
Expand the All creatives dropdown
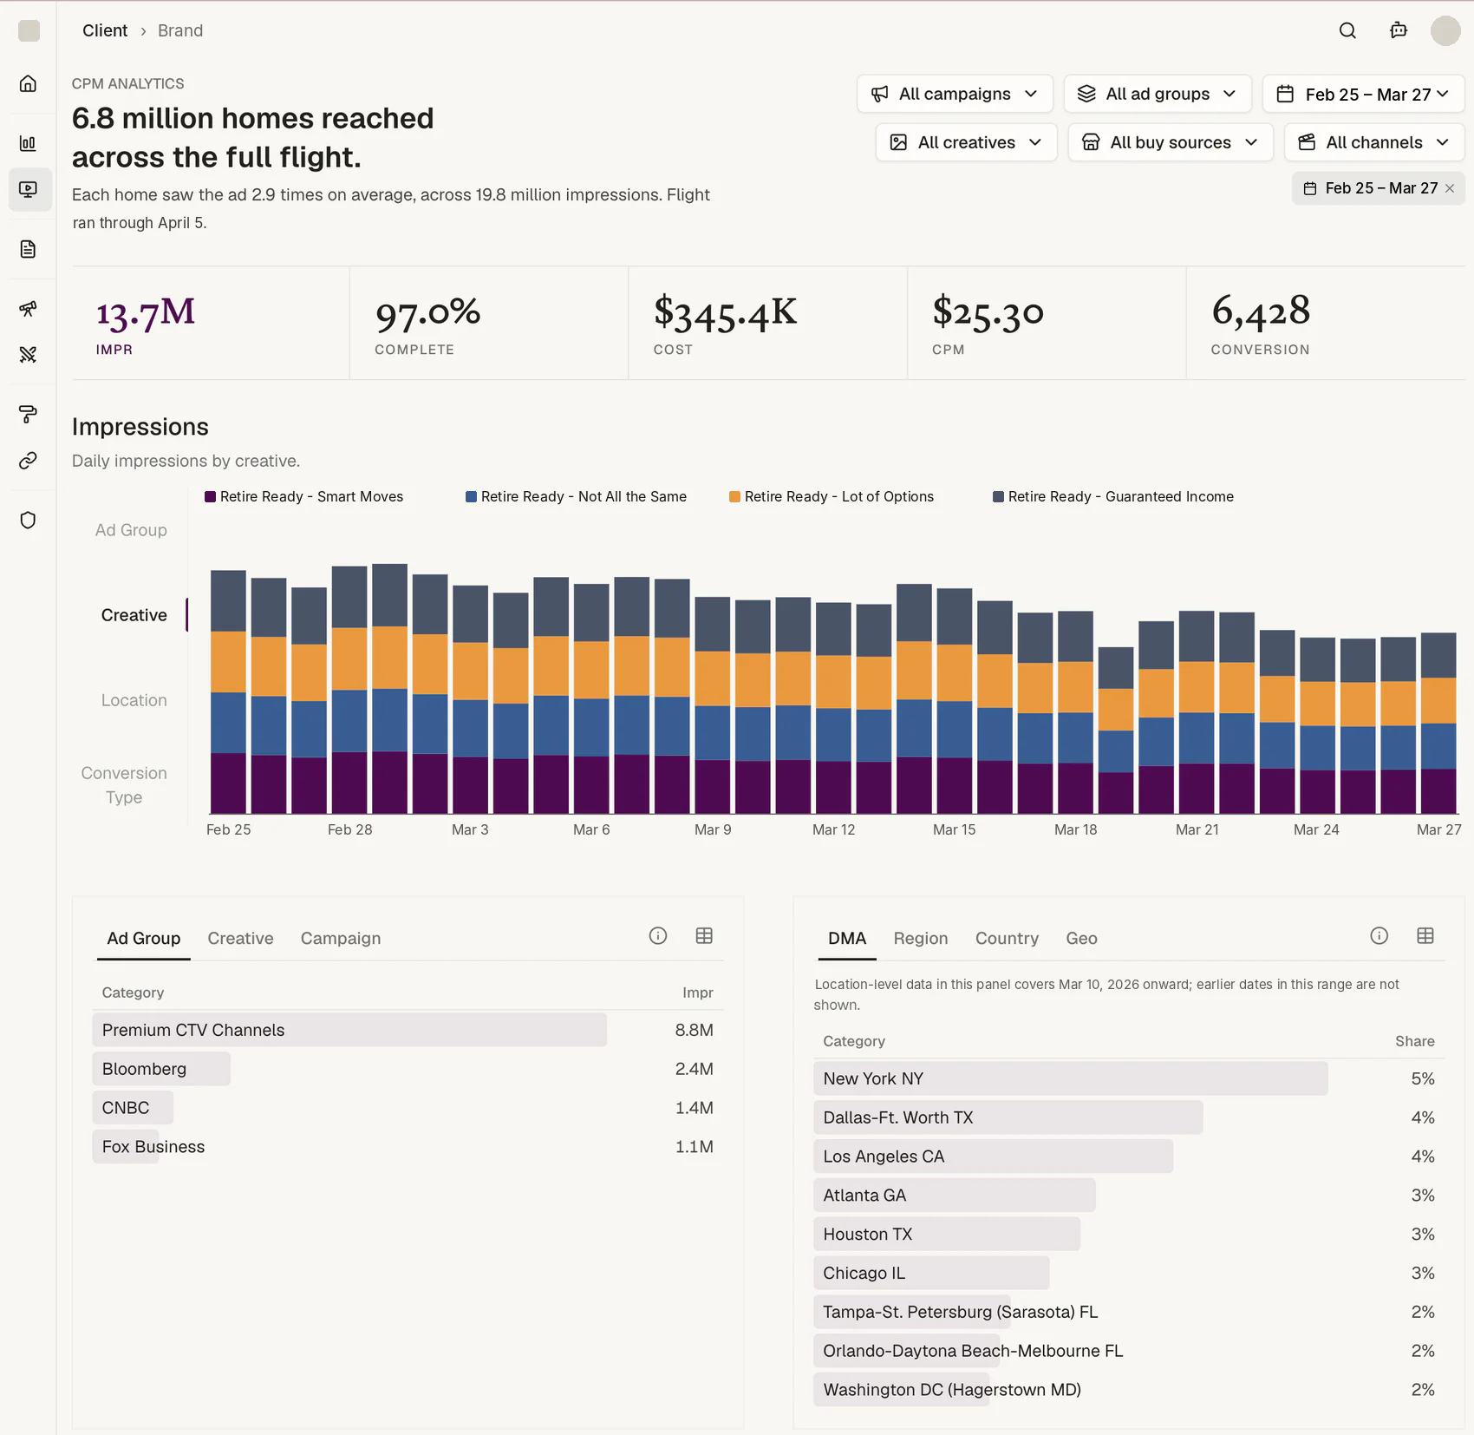(966, 142)
